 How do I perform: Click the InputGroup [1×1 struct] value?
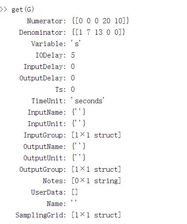(x=96, y=135)
